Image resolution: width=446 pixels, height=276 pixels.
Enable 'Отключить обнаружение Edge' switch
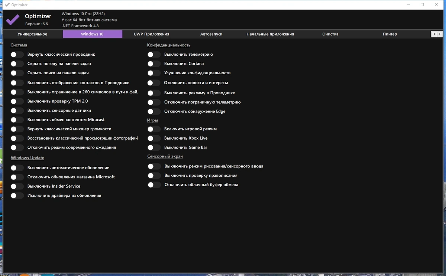point(154,111)
